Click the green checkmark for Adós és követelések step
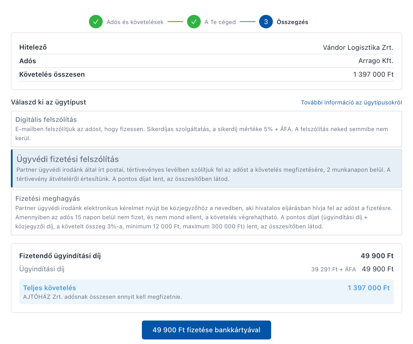 pos(96,22)
